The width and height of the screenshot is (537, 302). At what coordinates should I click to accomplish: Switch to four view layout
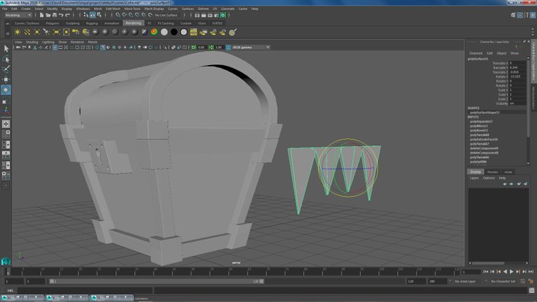[x=6, y=134]
